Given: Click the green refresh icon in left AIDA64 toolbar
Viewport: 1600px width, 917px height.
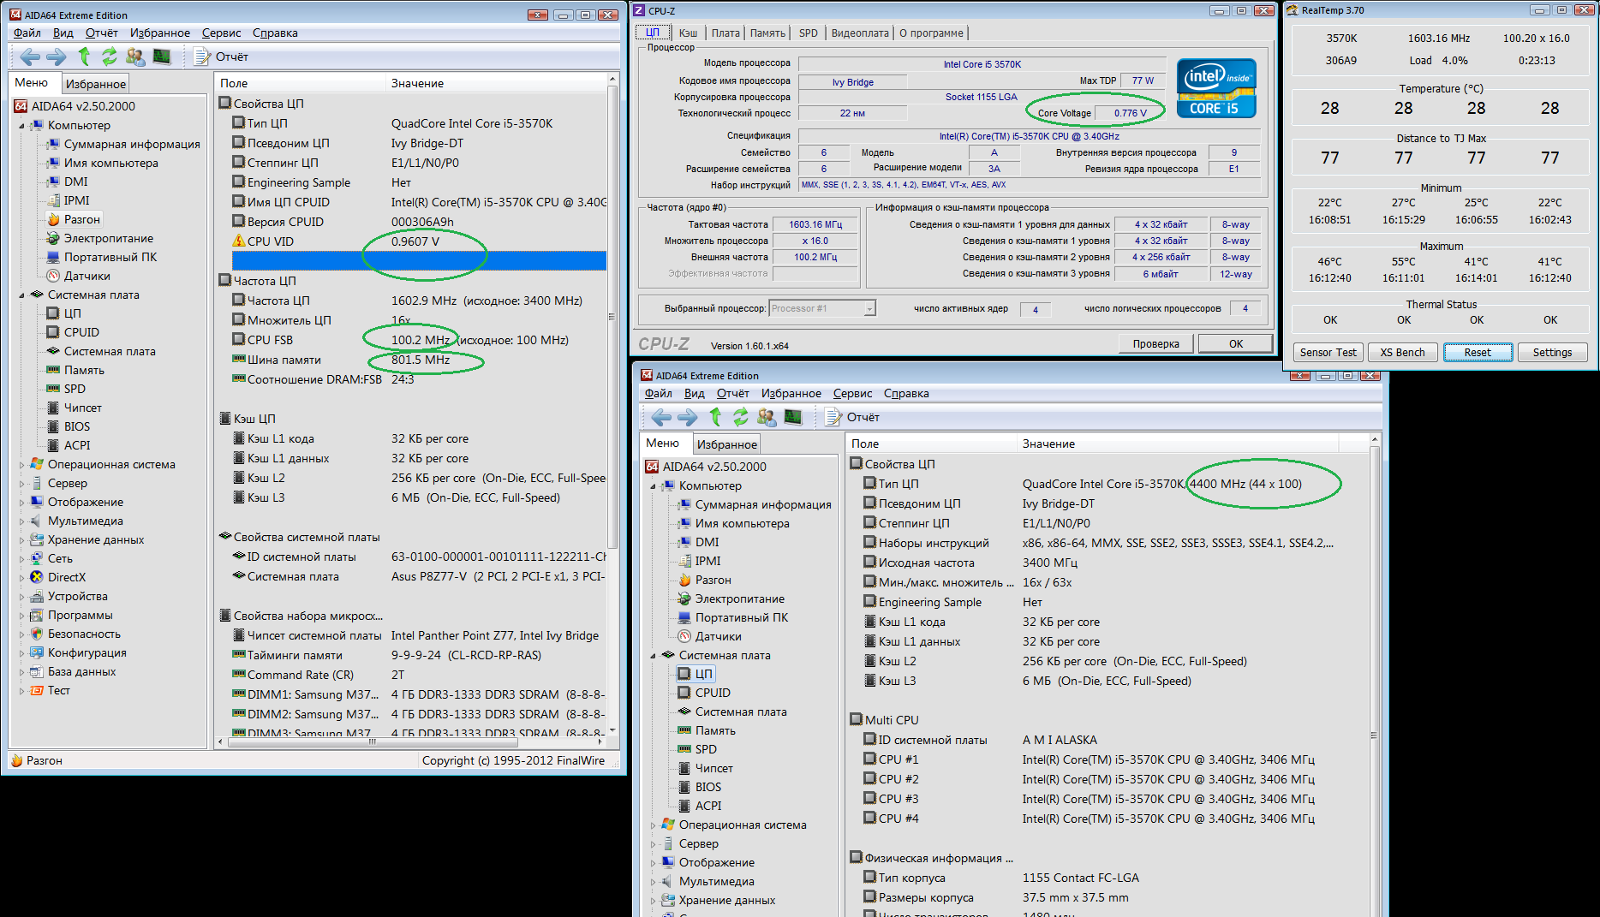Looking at the screenshot, I should 110,57.
